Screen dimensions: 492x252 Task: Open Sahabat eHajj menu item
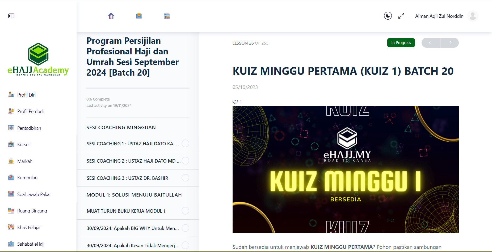pyautogui.click(x=31, y=244)
